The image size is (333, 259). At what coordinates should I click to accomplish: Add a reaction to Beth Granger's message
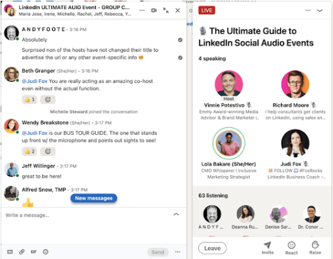[x=48, y=100]
